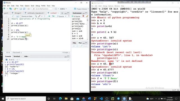Switch to Strings.R editor tab
The image size is (180, 101).
pyautogui.click(x=17, y=13)
